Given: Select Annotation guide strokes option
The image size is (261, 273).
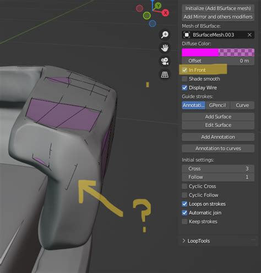Looking at the screenshot, I should (194, 106).
